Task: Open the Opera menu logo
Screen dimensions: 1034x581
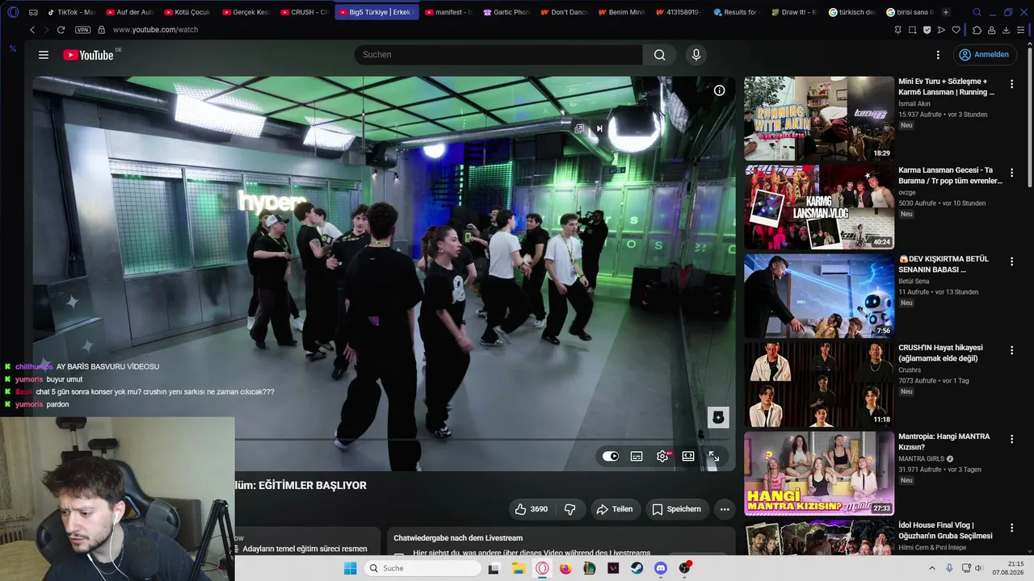Action: coord(13,12)
